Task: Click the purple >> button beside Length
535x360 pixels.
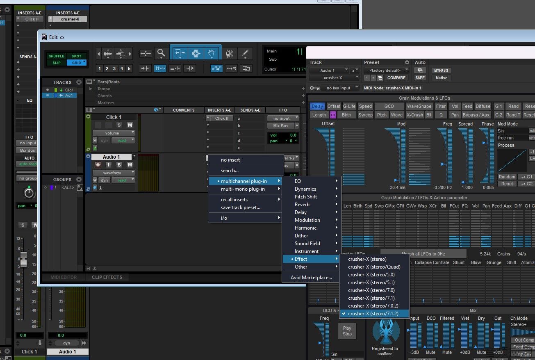Action: click(x=333, y=115)
